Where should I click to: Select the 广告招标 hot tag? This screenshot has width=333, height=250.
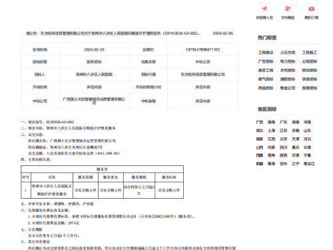point(266,61)
